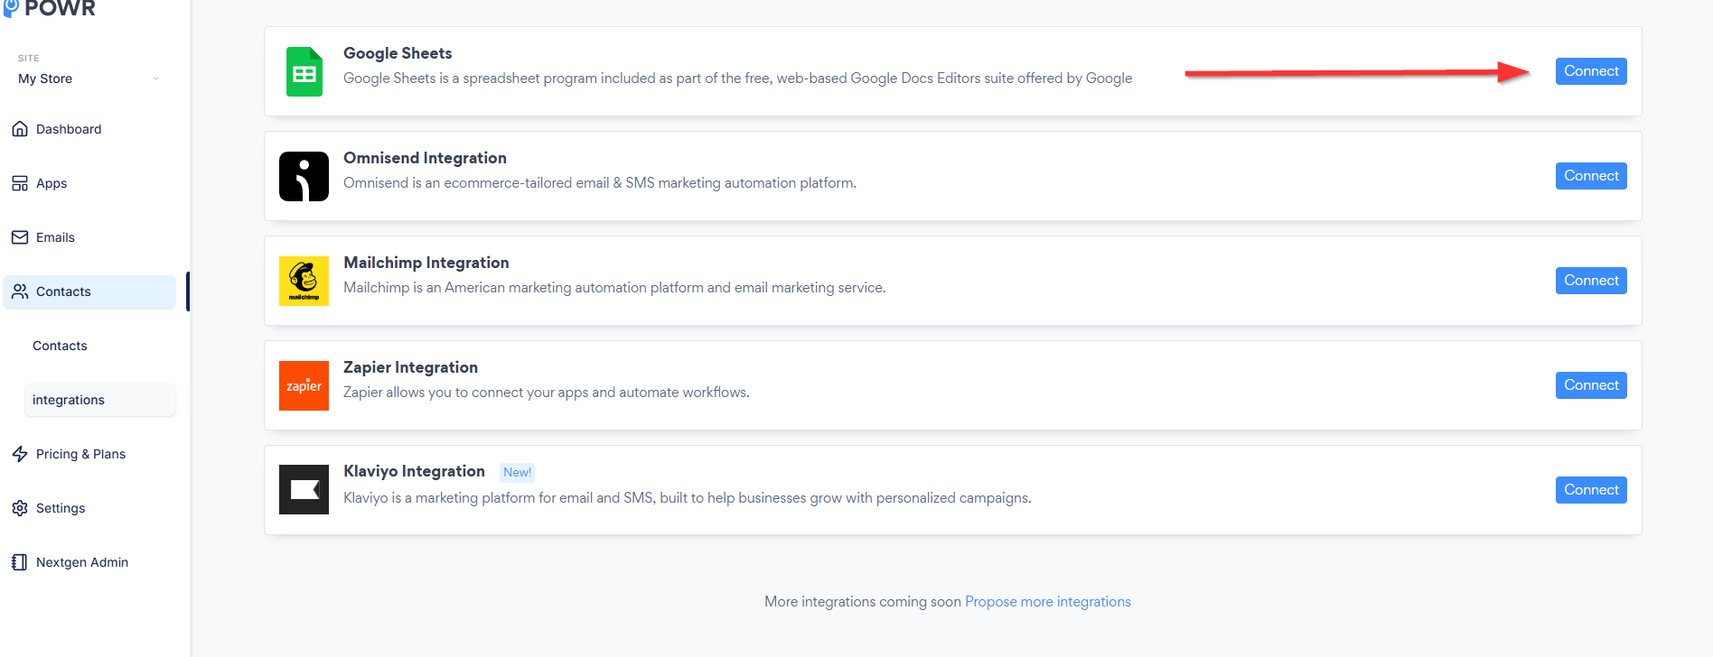Click the POWR logo icon

[11, 8]
